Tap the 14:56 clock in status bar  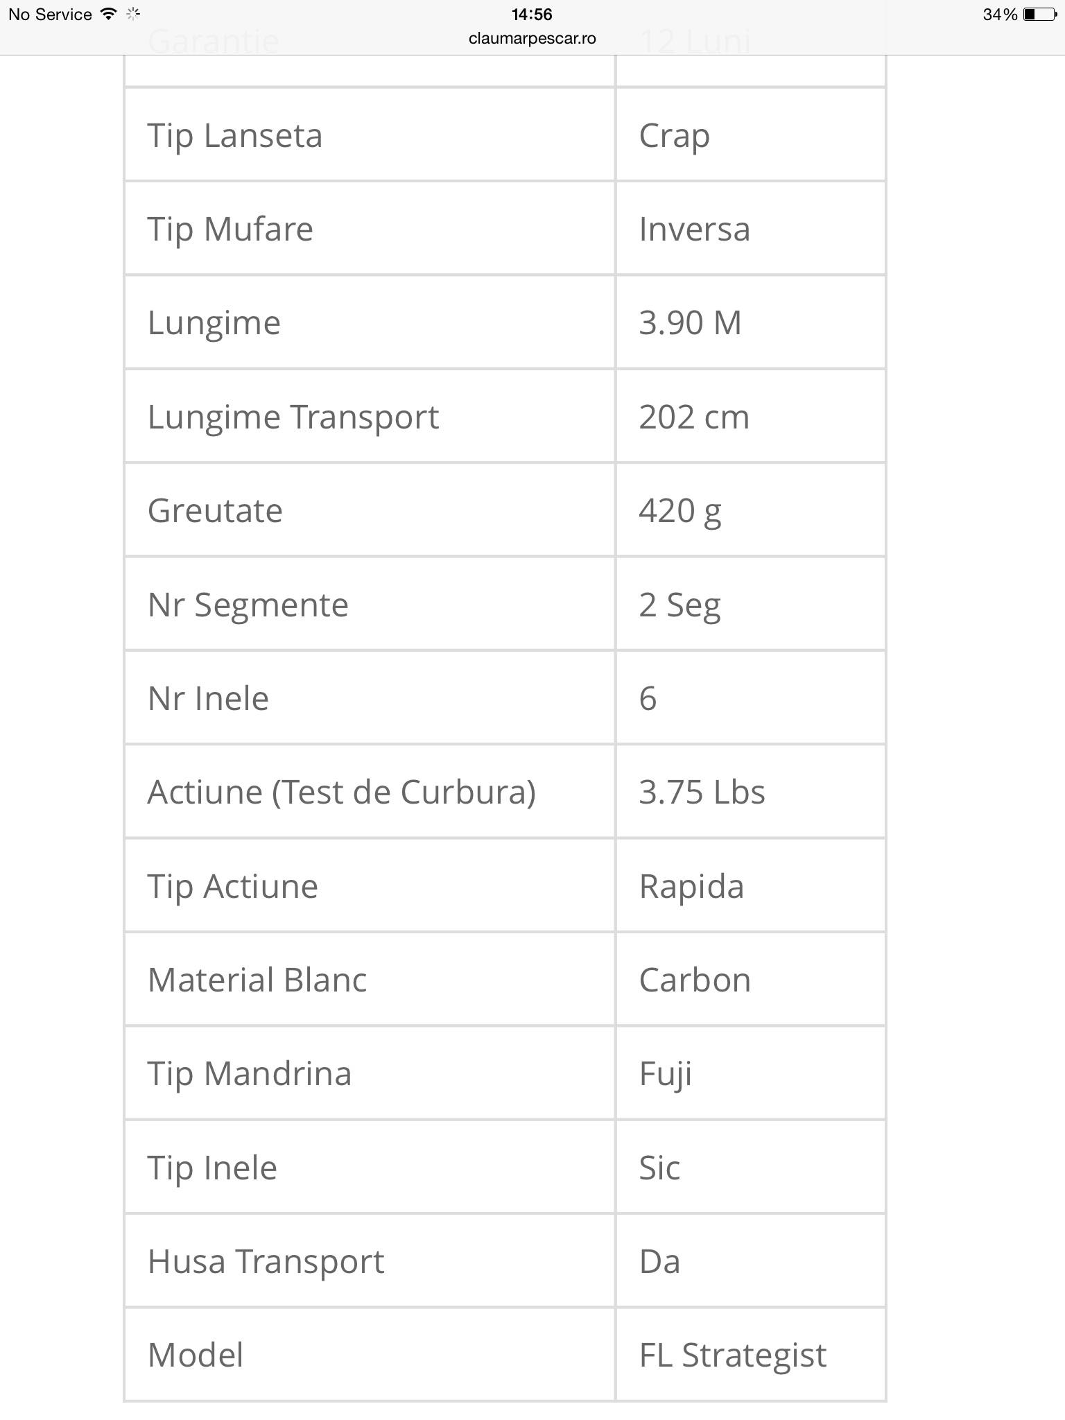pos(532,15)
